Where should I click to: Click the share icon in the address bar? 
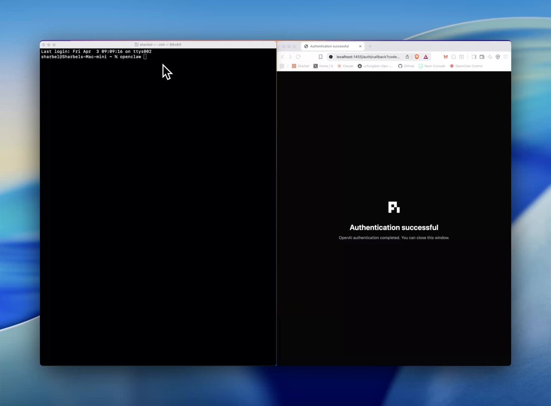tap(407, 57)
